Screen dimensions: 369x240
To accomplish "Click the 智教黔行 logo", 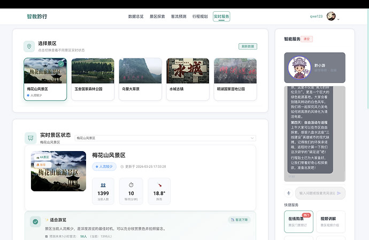I will click(x=37, y=17).
